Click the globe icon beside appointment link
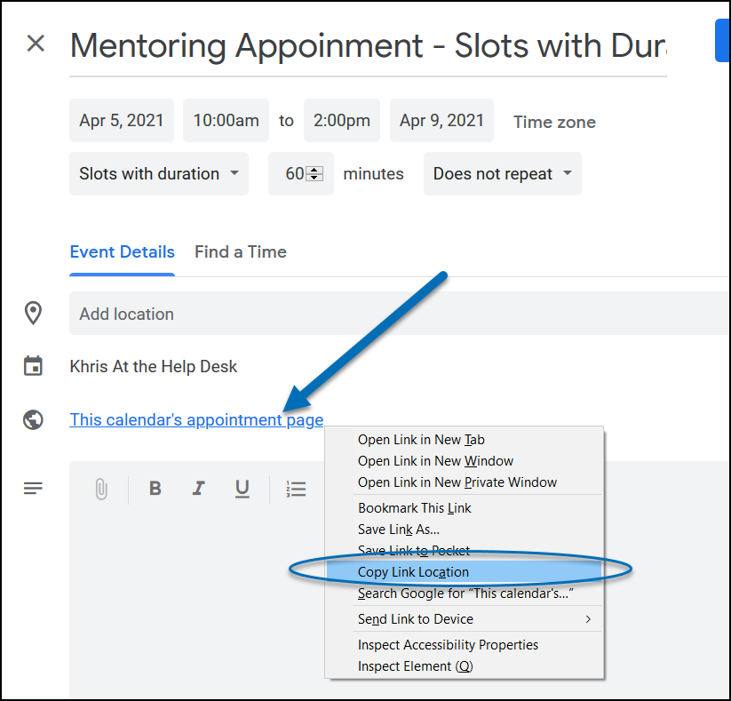731x701 pixels. coord(34,420)
